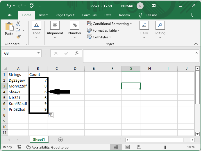Viewport: 202px width, 152px height.
Task: Collapse the ribbon with chevron
Action: pos(196,44)
